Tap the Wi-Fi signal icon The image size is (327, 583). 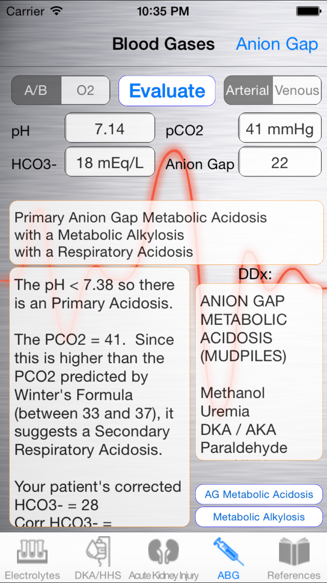point(56,11)
